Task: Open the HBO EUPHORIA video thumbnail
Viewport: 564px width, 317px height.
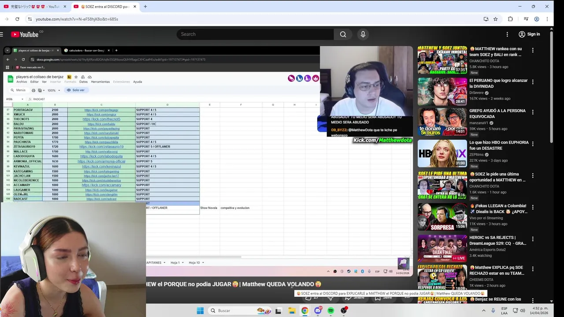Action: 442,153
